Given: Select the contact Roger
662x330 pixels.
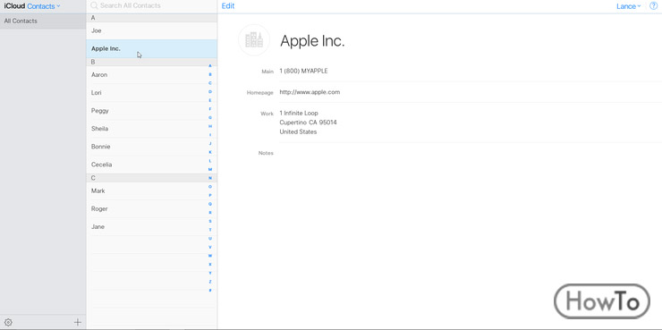Looking at the screenshot, I should click(x=152, y=208).
